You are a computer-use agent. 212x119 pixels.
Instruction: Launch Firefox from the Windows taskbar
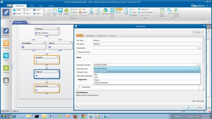pyautogui.click(x=75, y=116)
